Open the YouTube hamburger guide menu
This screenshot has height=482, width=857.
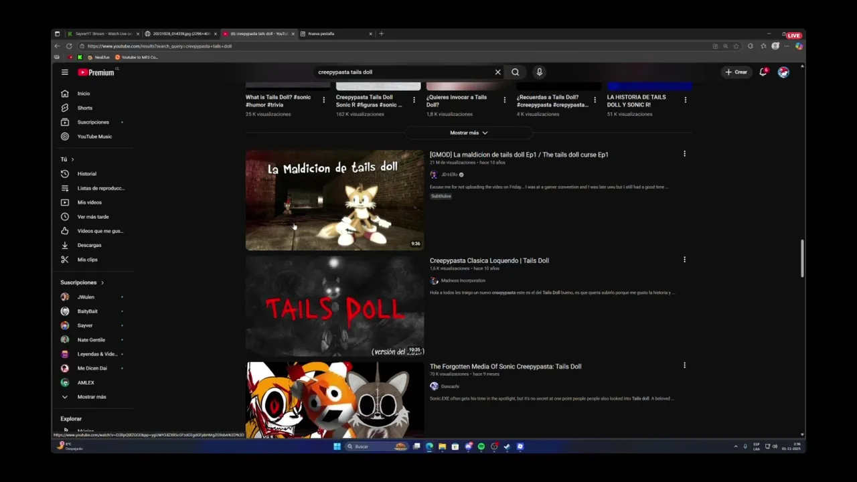[x=64, y=72]
